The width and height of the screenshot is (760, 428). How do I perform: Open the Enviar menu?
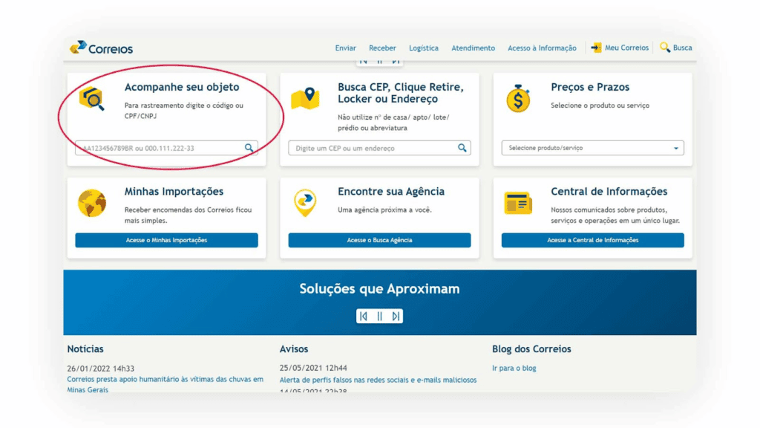point(345,47)
